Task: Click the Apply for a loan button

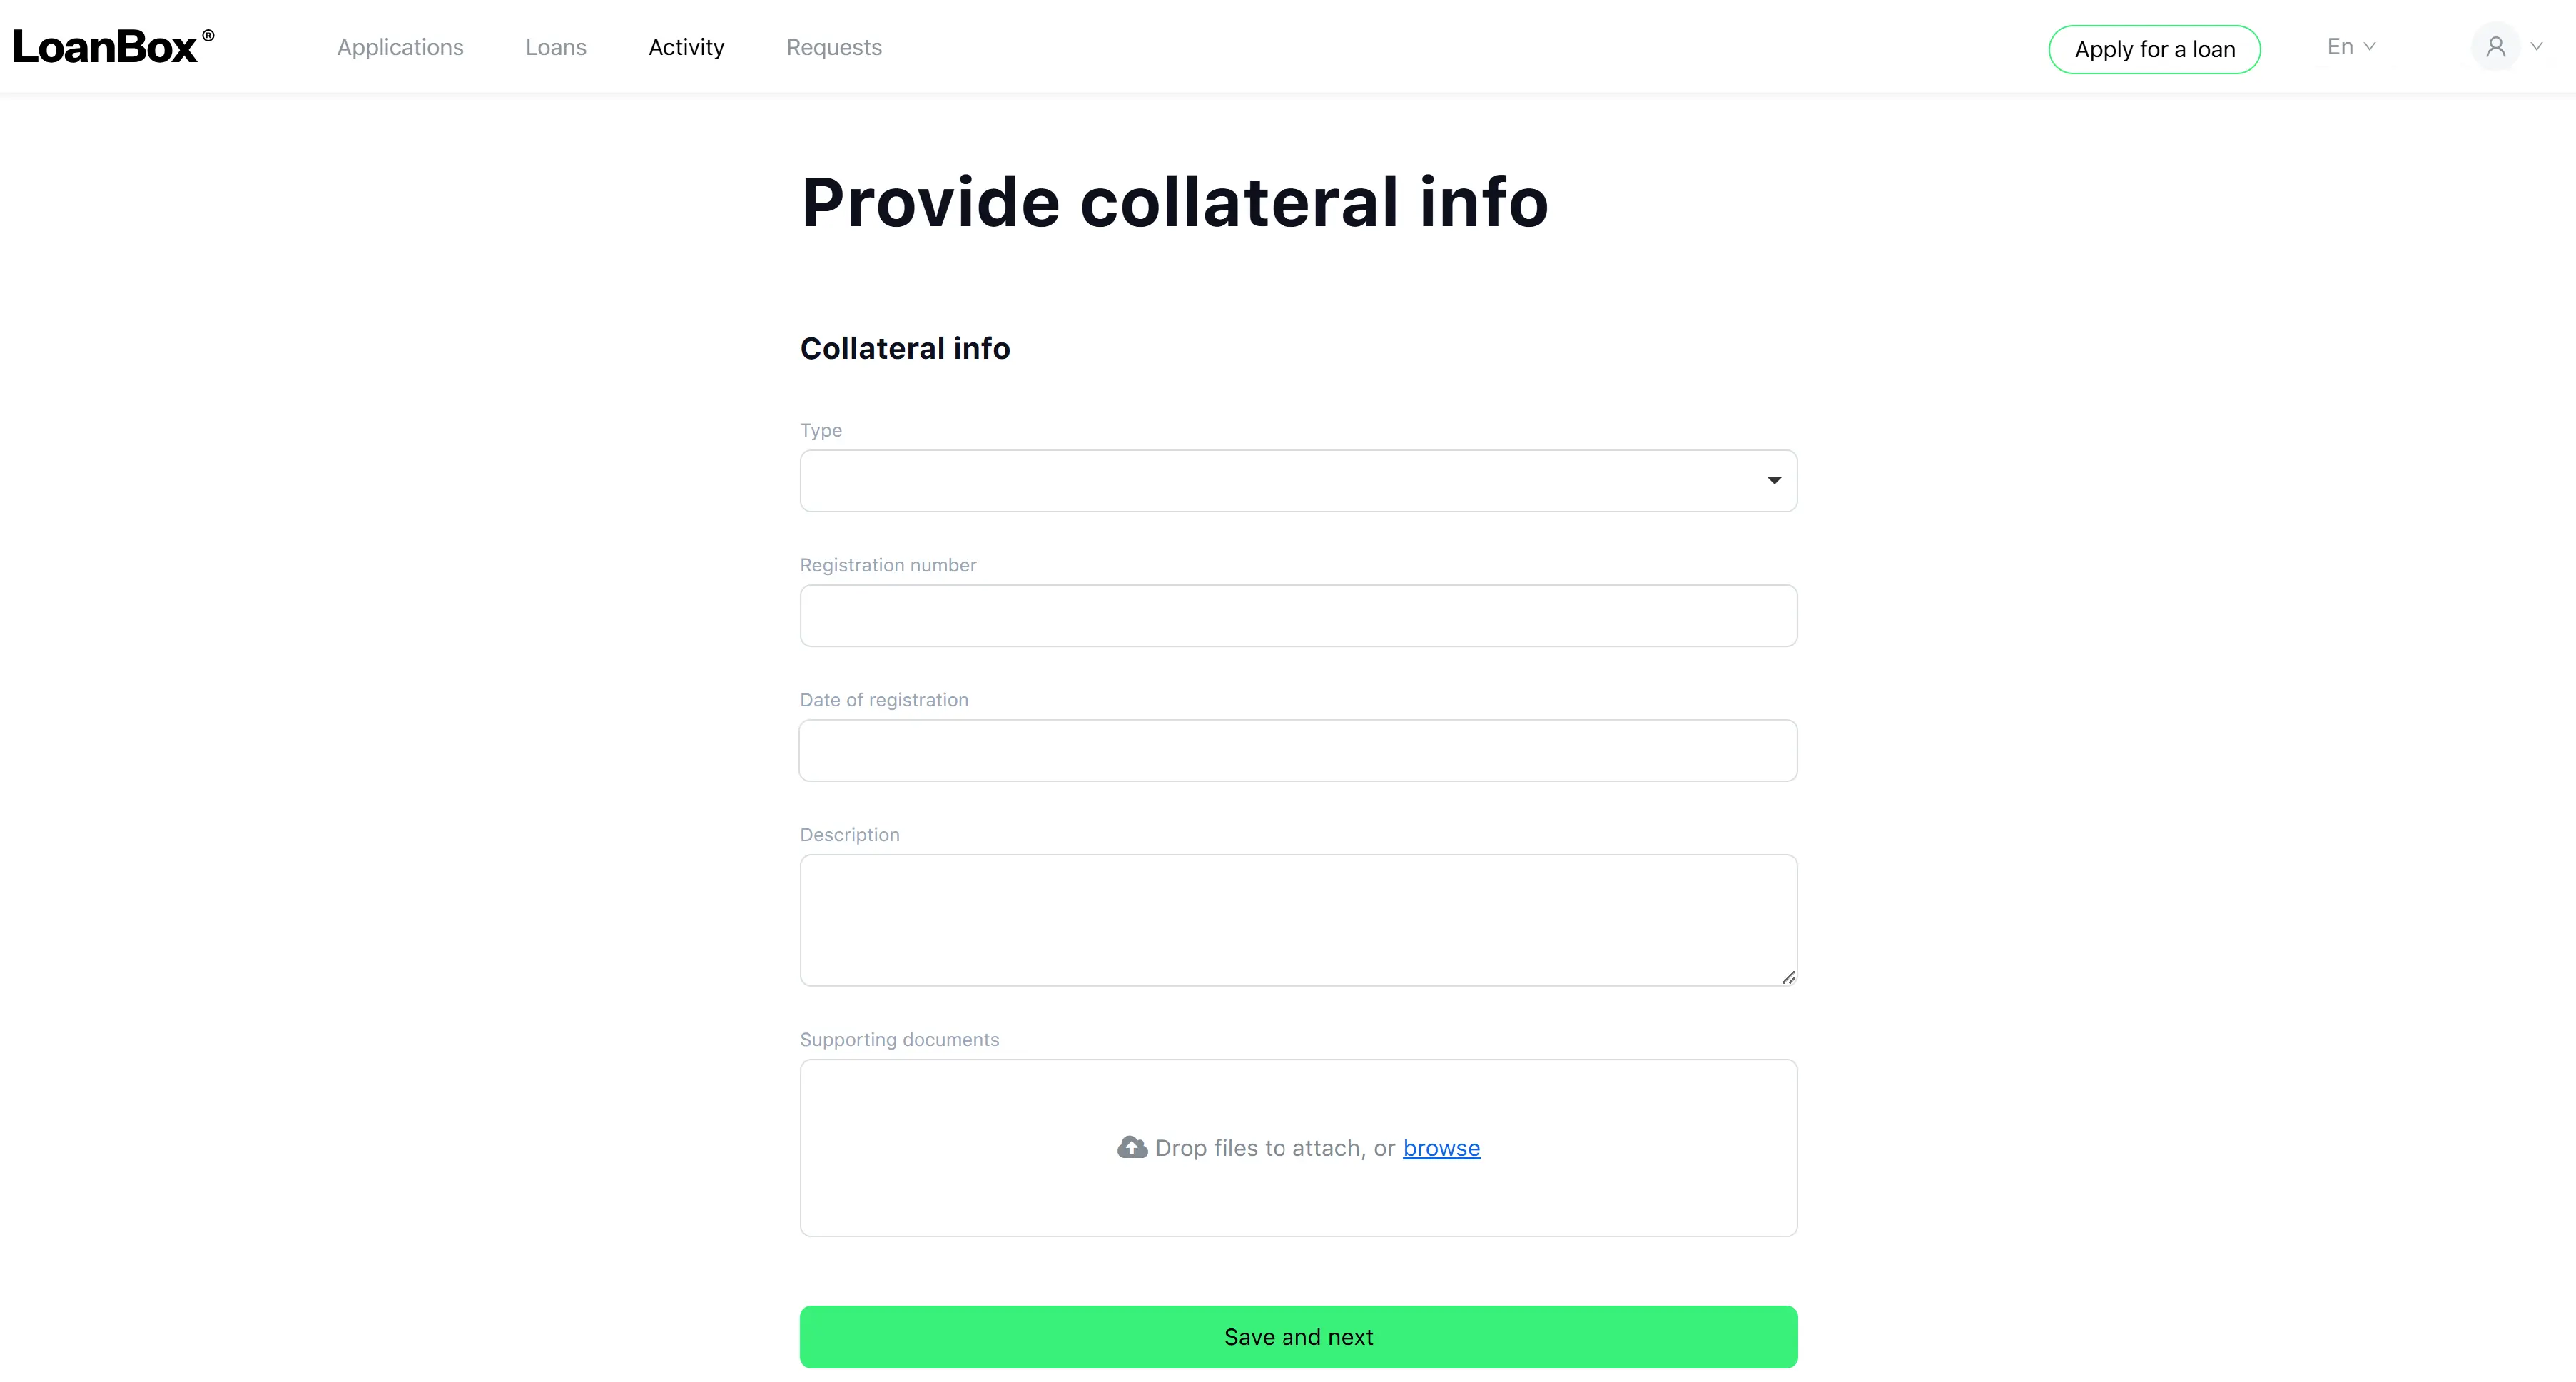Action: pos(2154,49)
